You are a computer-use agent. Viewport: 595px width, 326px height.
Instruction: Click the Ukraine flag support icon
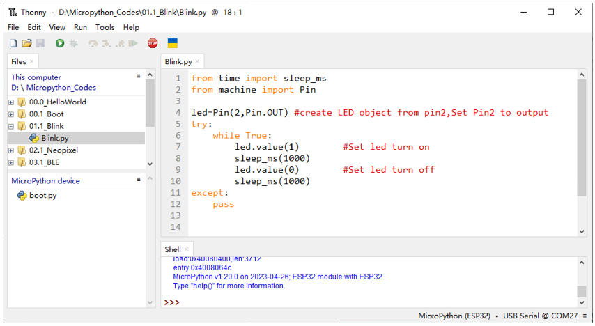(x=173, y=43)
